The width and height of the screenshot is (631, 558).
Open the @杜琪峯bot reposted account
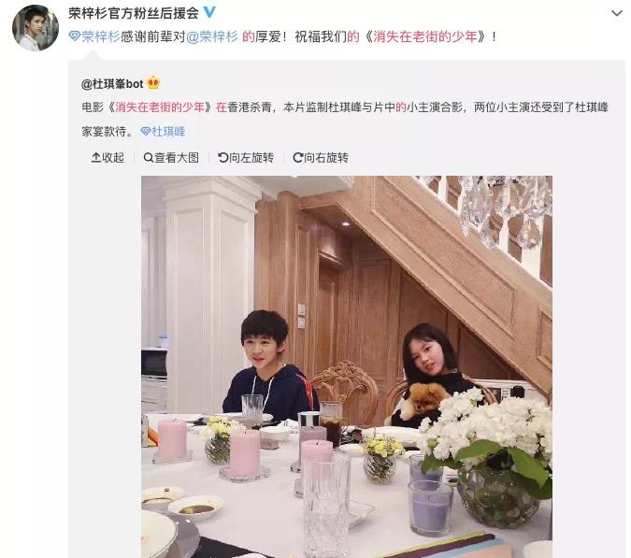(112, 84)
